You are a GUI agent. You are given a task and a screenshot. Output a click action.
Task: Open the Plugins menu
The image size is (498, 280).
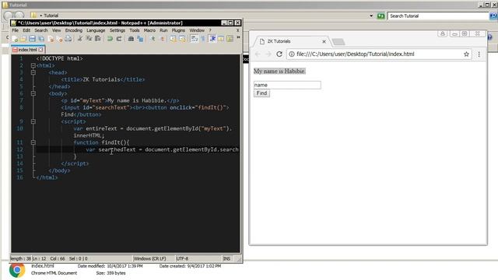point(178,30)
